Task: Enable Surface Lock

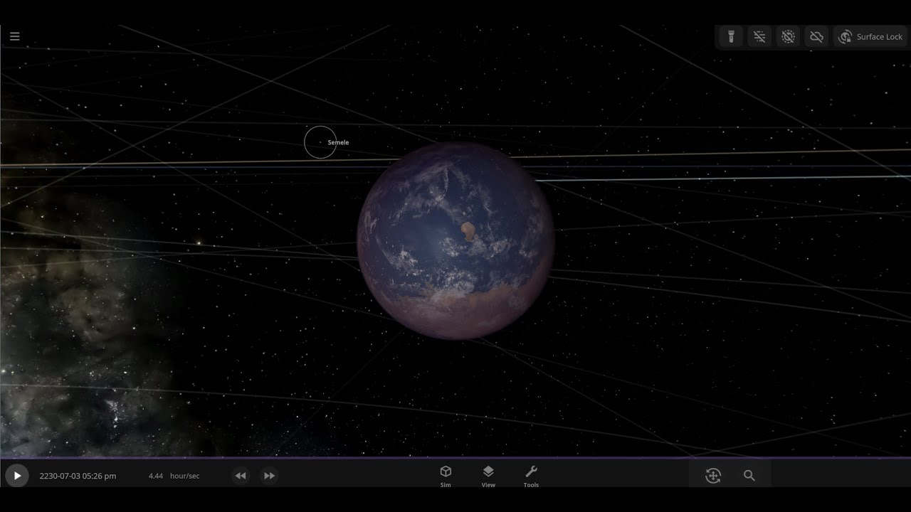Action: 870,37
